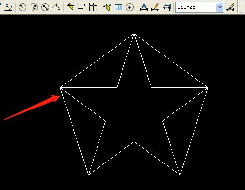Expand the ISO-25 dimension style dropdown
Viewport: 245px width, 190px height.
click(x=220, y=7)
